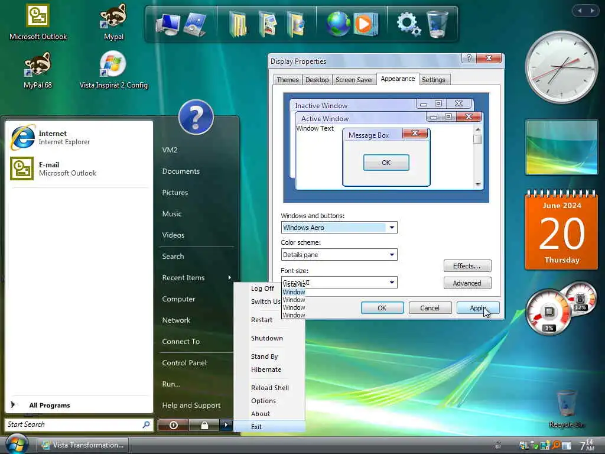
Task: Click the taskbar clock
Action: pos(587,446)
